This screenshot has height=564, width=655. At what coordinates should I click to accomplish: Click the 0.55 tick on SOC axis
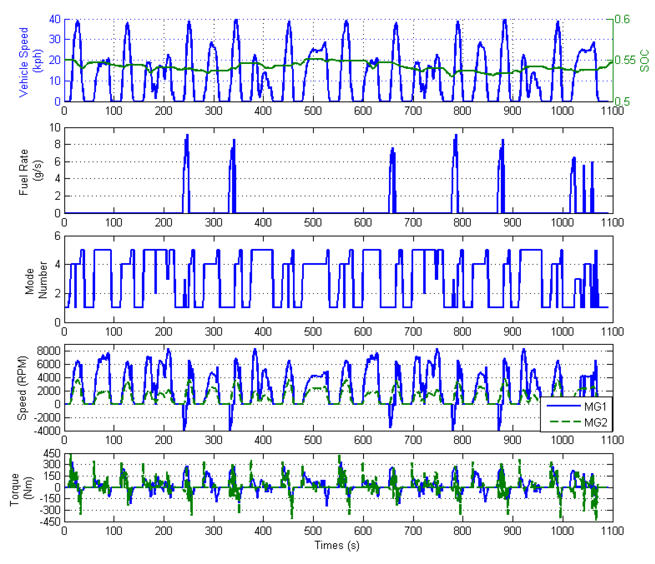tap(624, 60)
